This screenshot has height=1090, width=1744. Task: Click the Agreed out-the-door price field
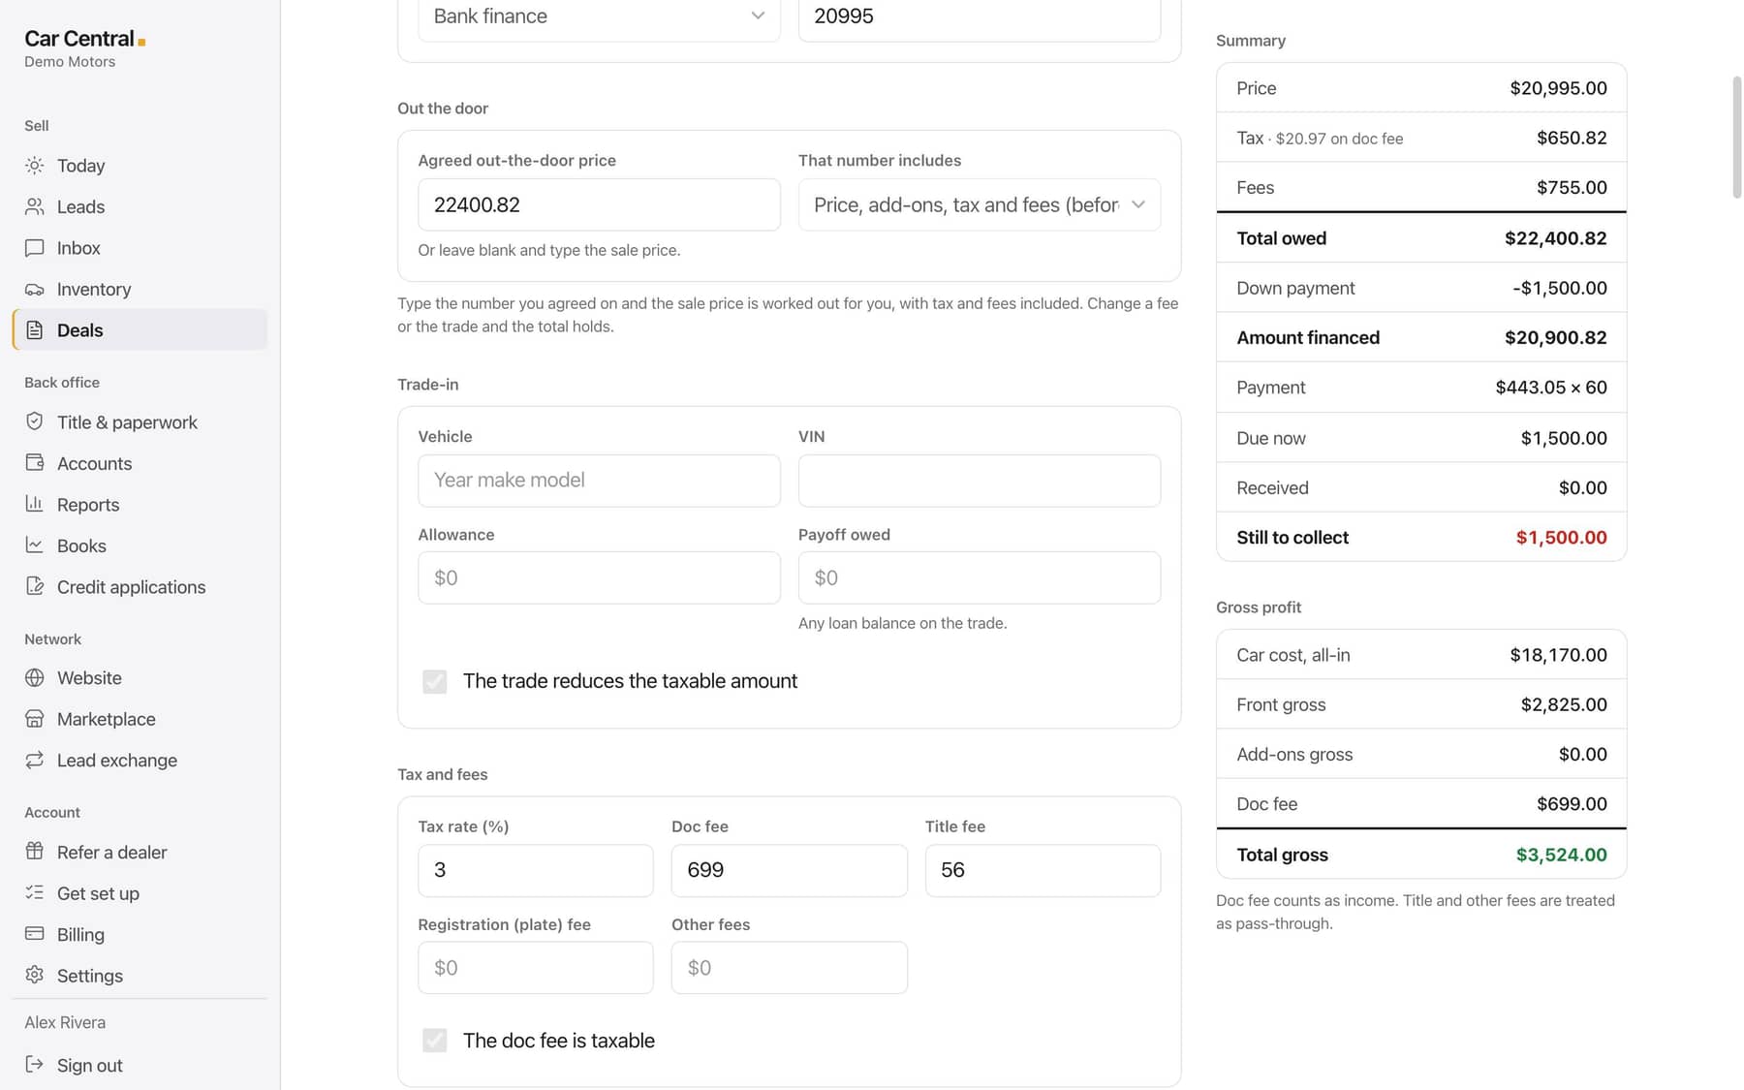[x=599, y=204]
